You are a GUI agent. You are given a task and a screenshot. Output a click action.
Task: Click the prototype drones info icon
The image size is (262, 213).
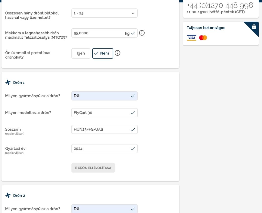click(x=117, y=53)
